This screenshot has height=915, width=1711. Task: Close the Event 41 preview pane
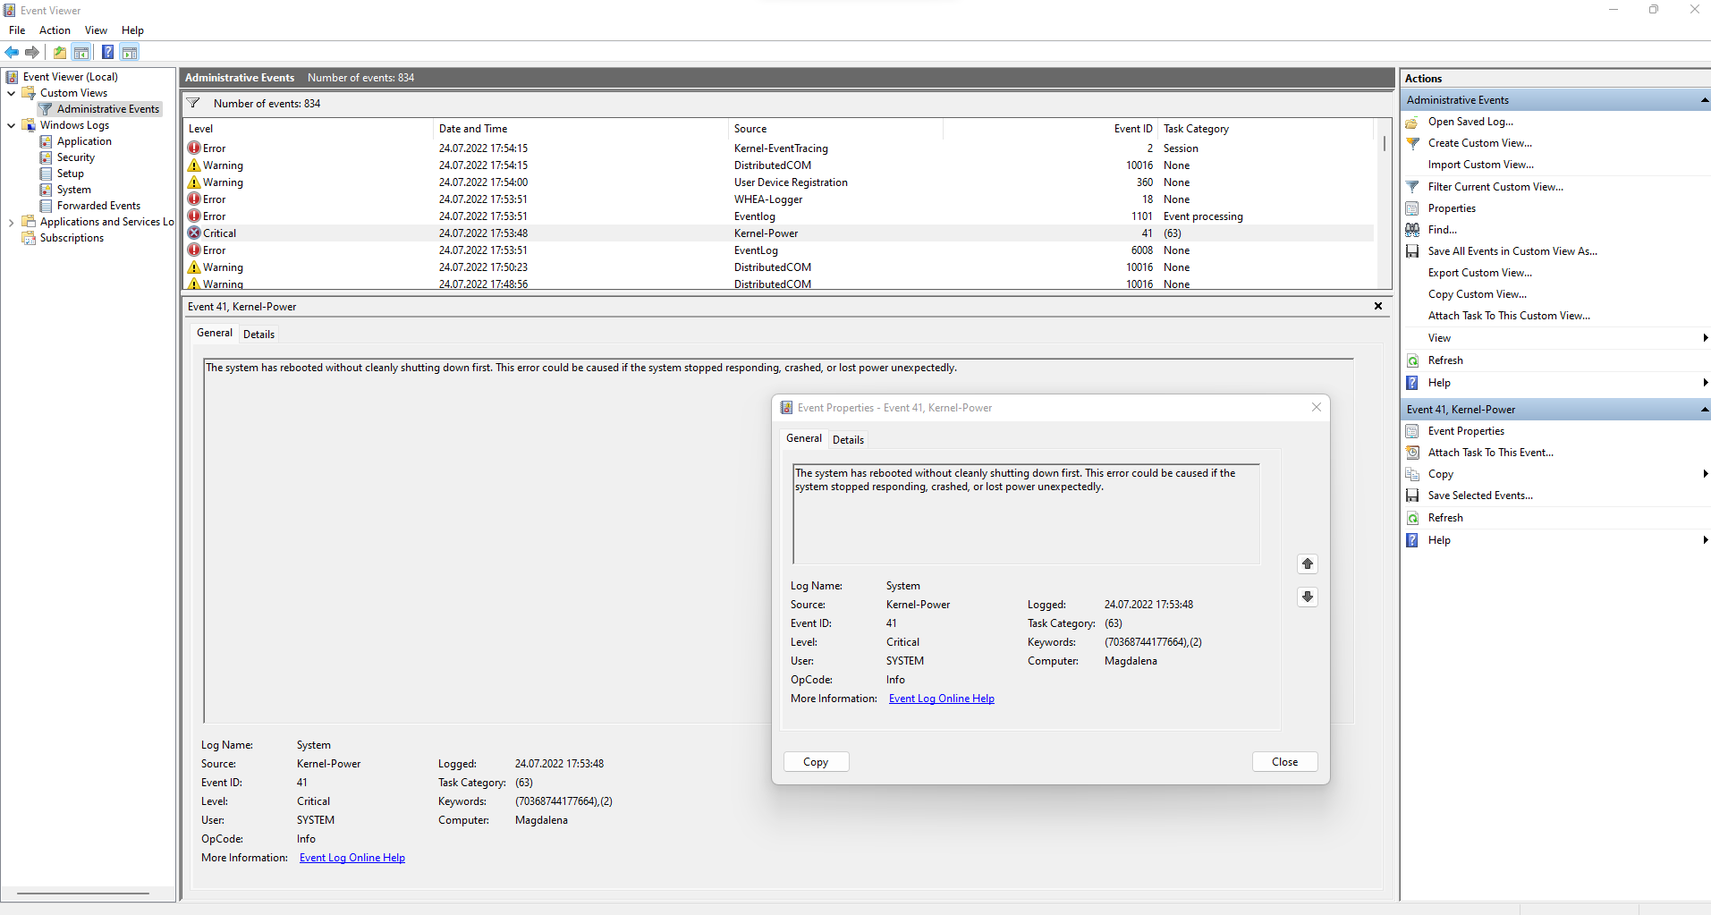[1377, 306]
